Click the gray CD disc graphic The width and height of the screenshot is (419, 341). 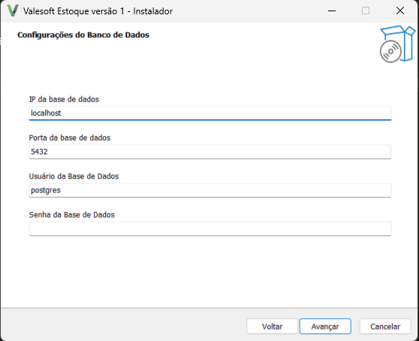(x=390, y=51)
